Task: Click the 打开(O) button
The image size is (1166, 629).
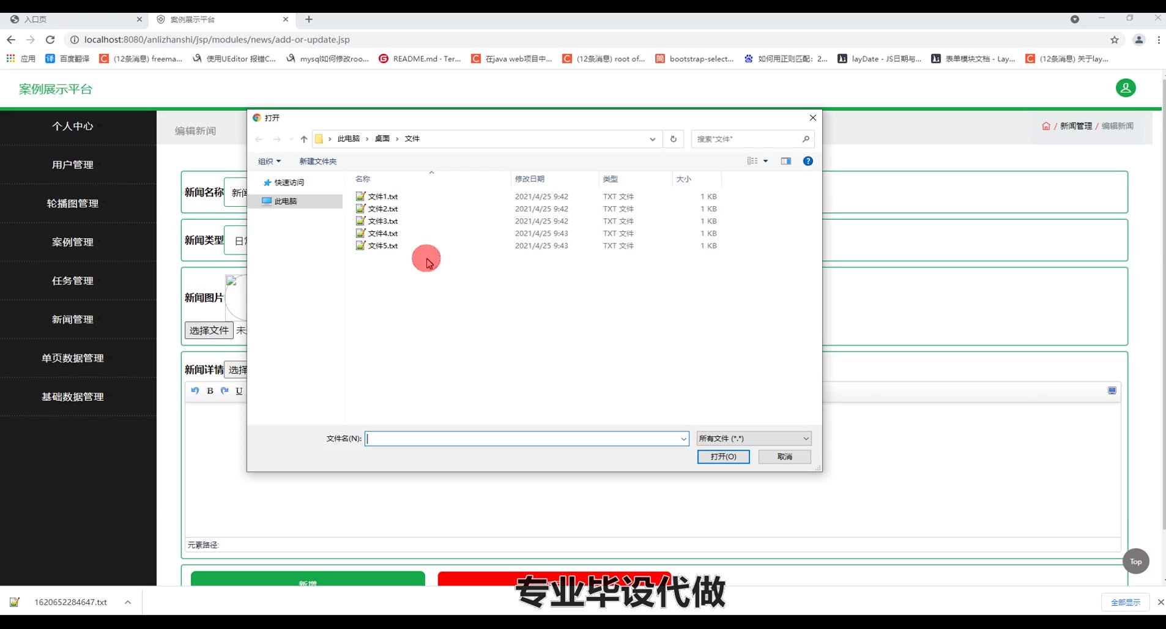Action: click(723, 456)
